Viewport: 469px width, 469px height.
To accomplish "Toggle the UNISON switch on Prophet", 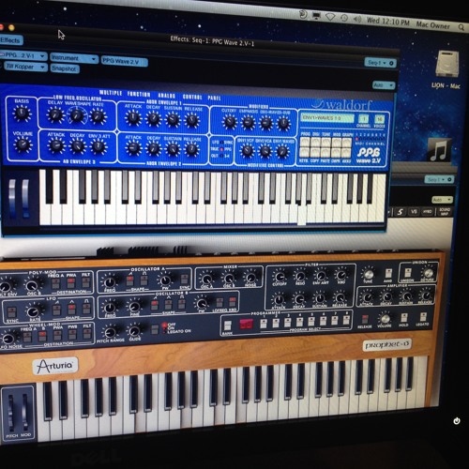I will pyautogui.click(x=408, y=273).
